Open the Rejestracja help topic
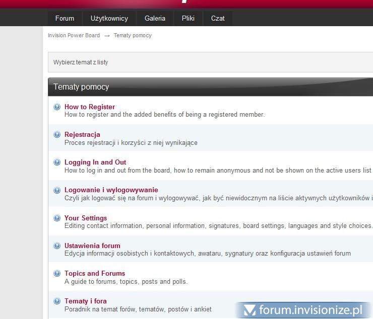Screen dimensions: 373x319 82,134
